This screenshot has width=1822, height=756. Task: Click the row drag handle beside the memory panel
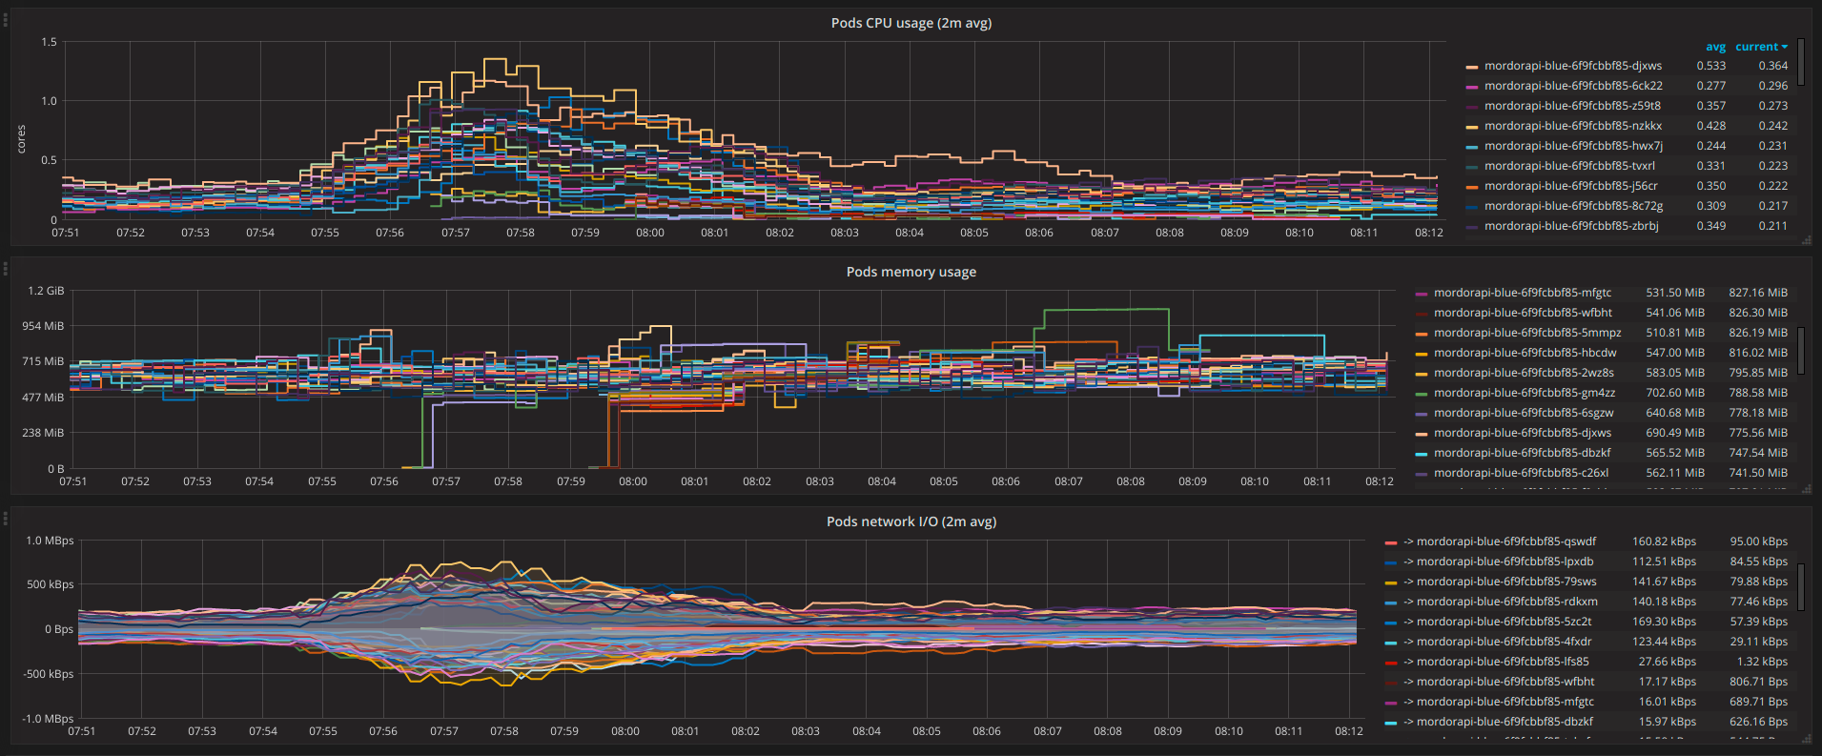click(x=5, y=268)
